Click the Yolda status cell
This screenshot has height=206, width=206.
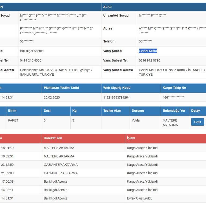pyautogui.click(x=135, y=120)
